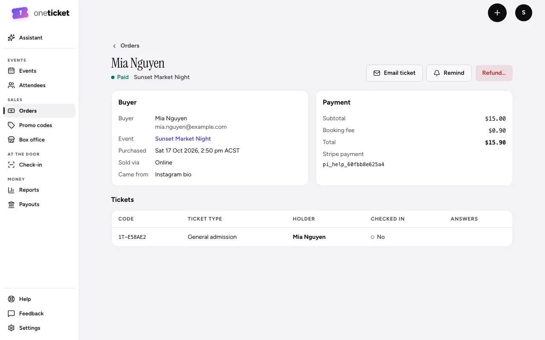Click the Total amount $15.90
The width and height of the screenshot is (545, 340).
pos(495,143)
